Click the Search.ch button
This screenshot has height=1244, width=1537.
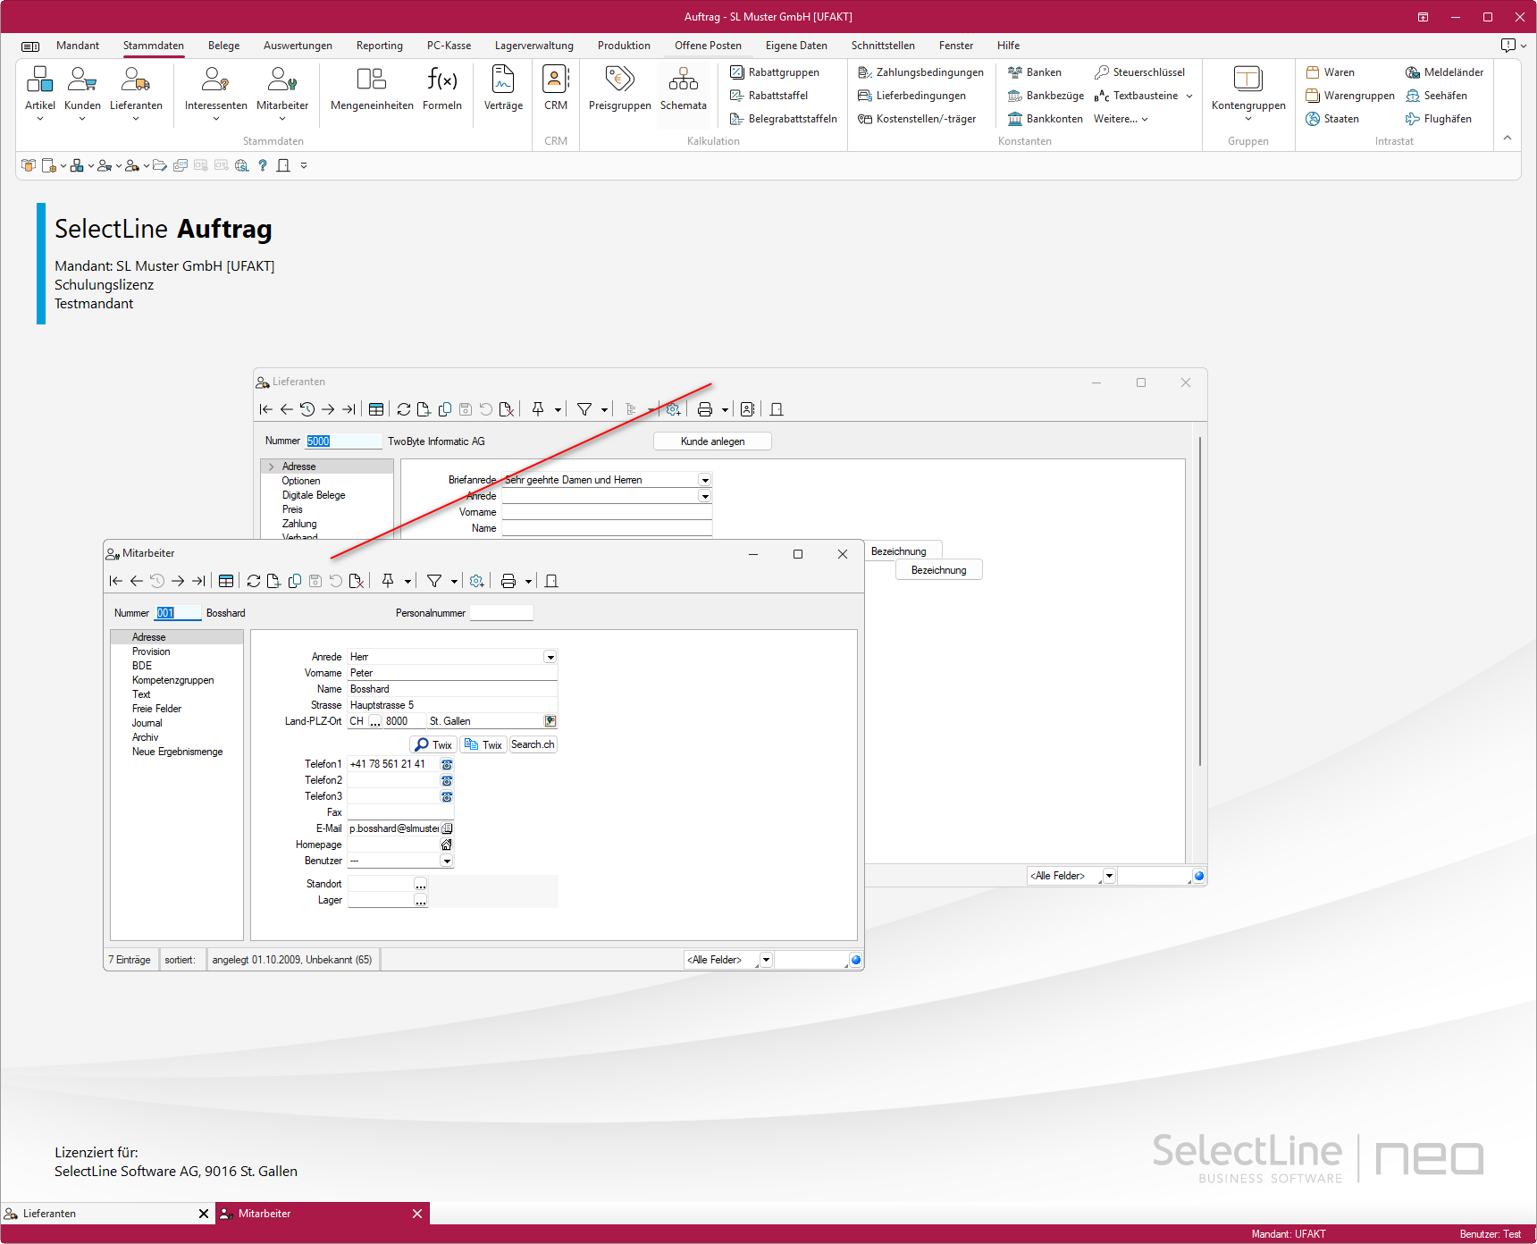[533, 744]
